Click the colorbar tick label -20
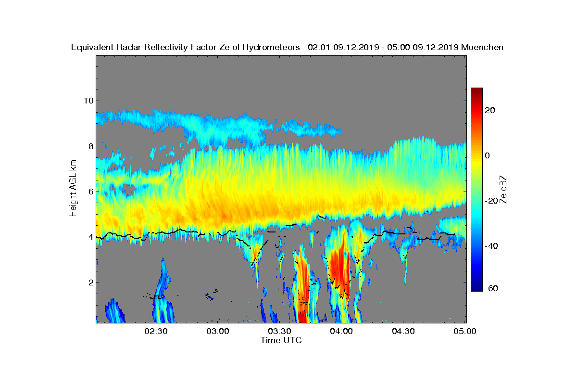 492,201
